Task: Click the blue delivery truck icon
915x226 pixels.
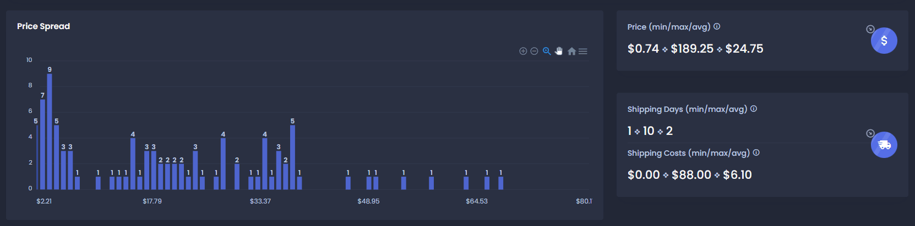Action: coord(884,145)
